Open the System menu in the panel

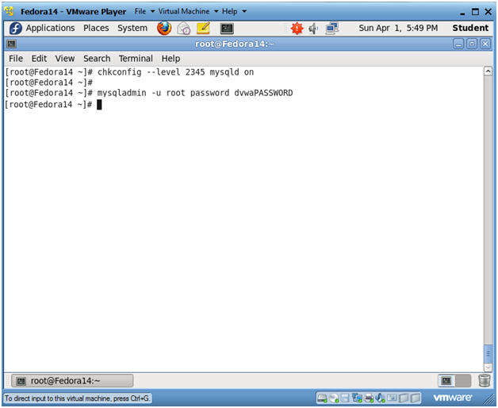point(132,29)
